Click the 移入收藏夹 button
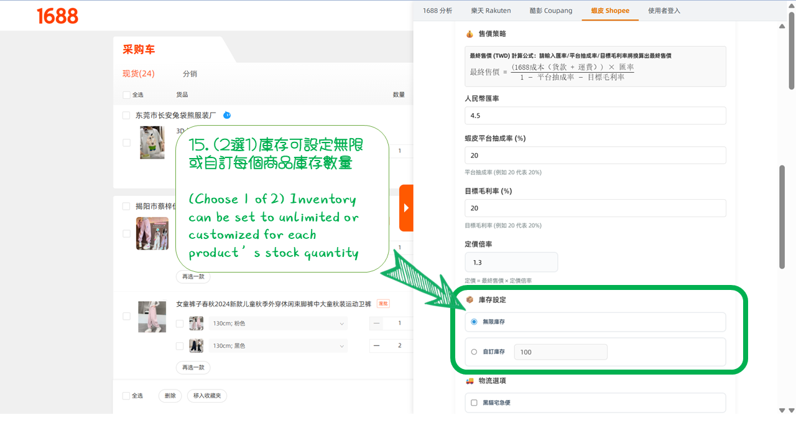 click(206, 395)
